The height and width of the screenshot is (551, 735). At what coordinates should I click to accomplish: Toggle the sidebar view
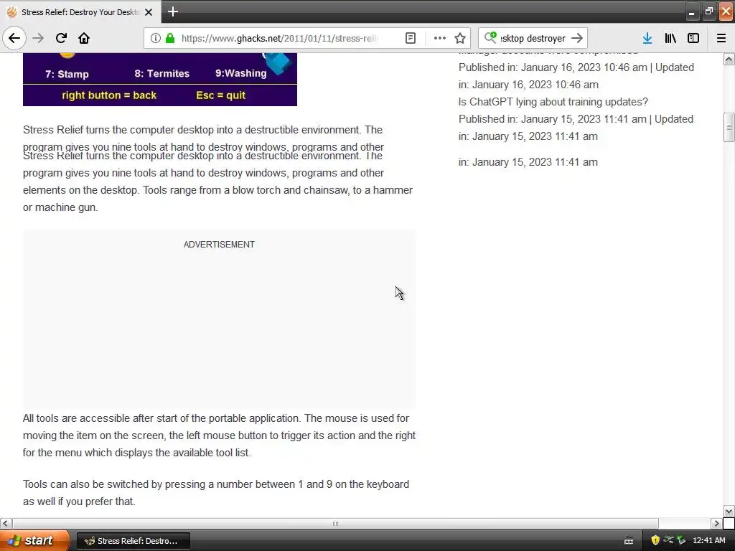[x=693, y=38]
